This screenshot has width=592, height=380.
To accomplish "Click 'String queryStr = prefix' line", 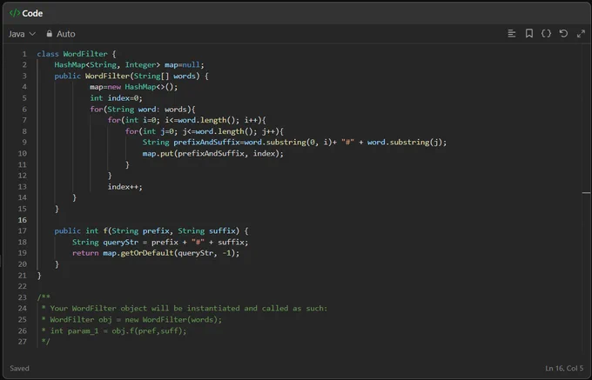I will [x=160, y=242].
